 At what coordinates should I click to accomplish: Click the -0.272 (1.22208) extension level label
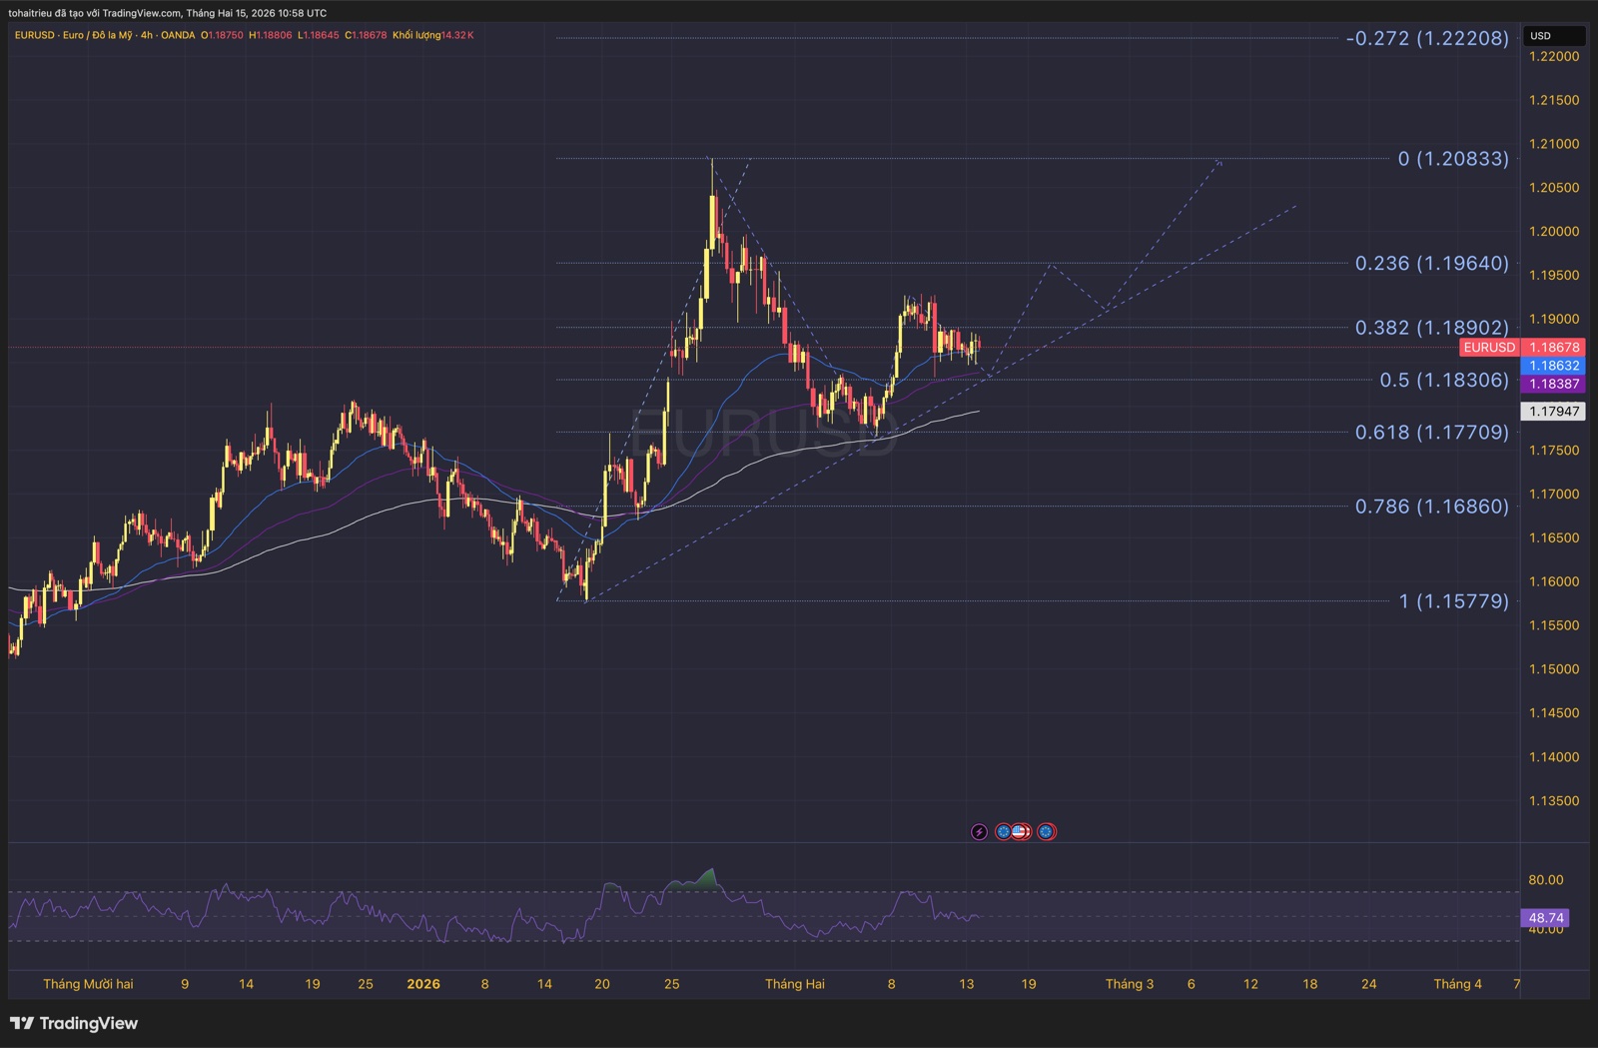1427,39
